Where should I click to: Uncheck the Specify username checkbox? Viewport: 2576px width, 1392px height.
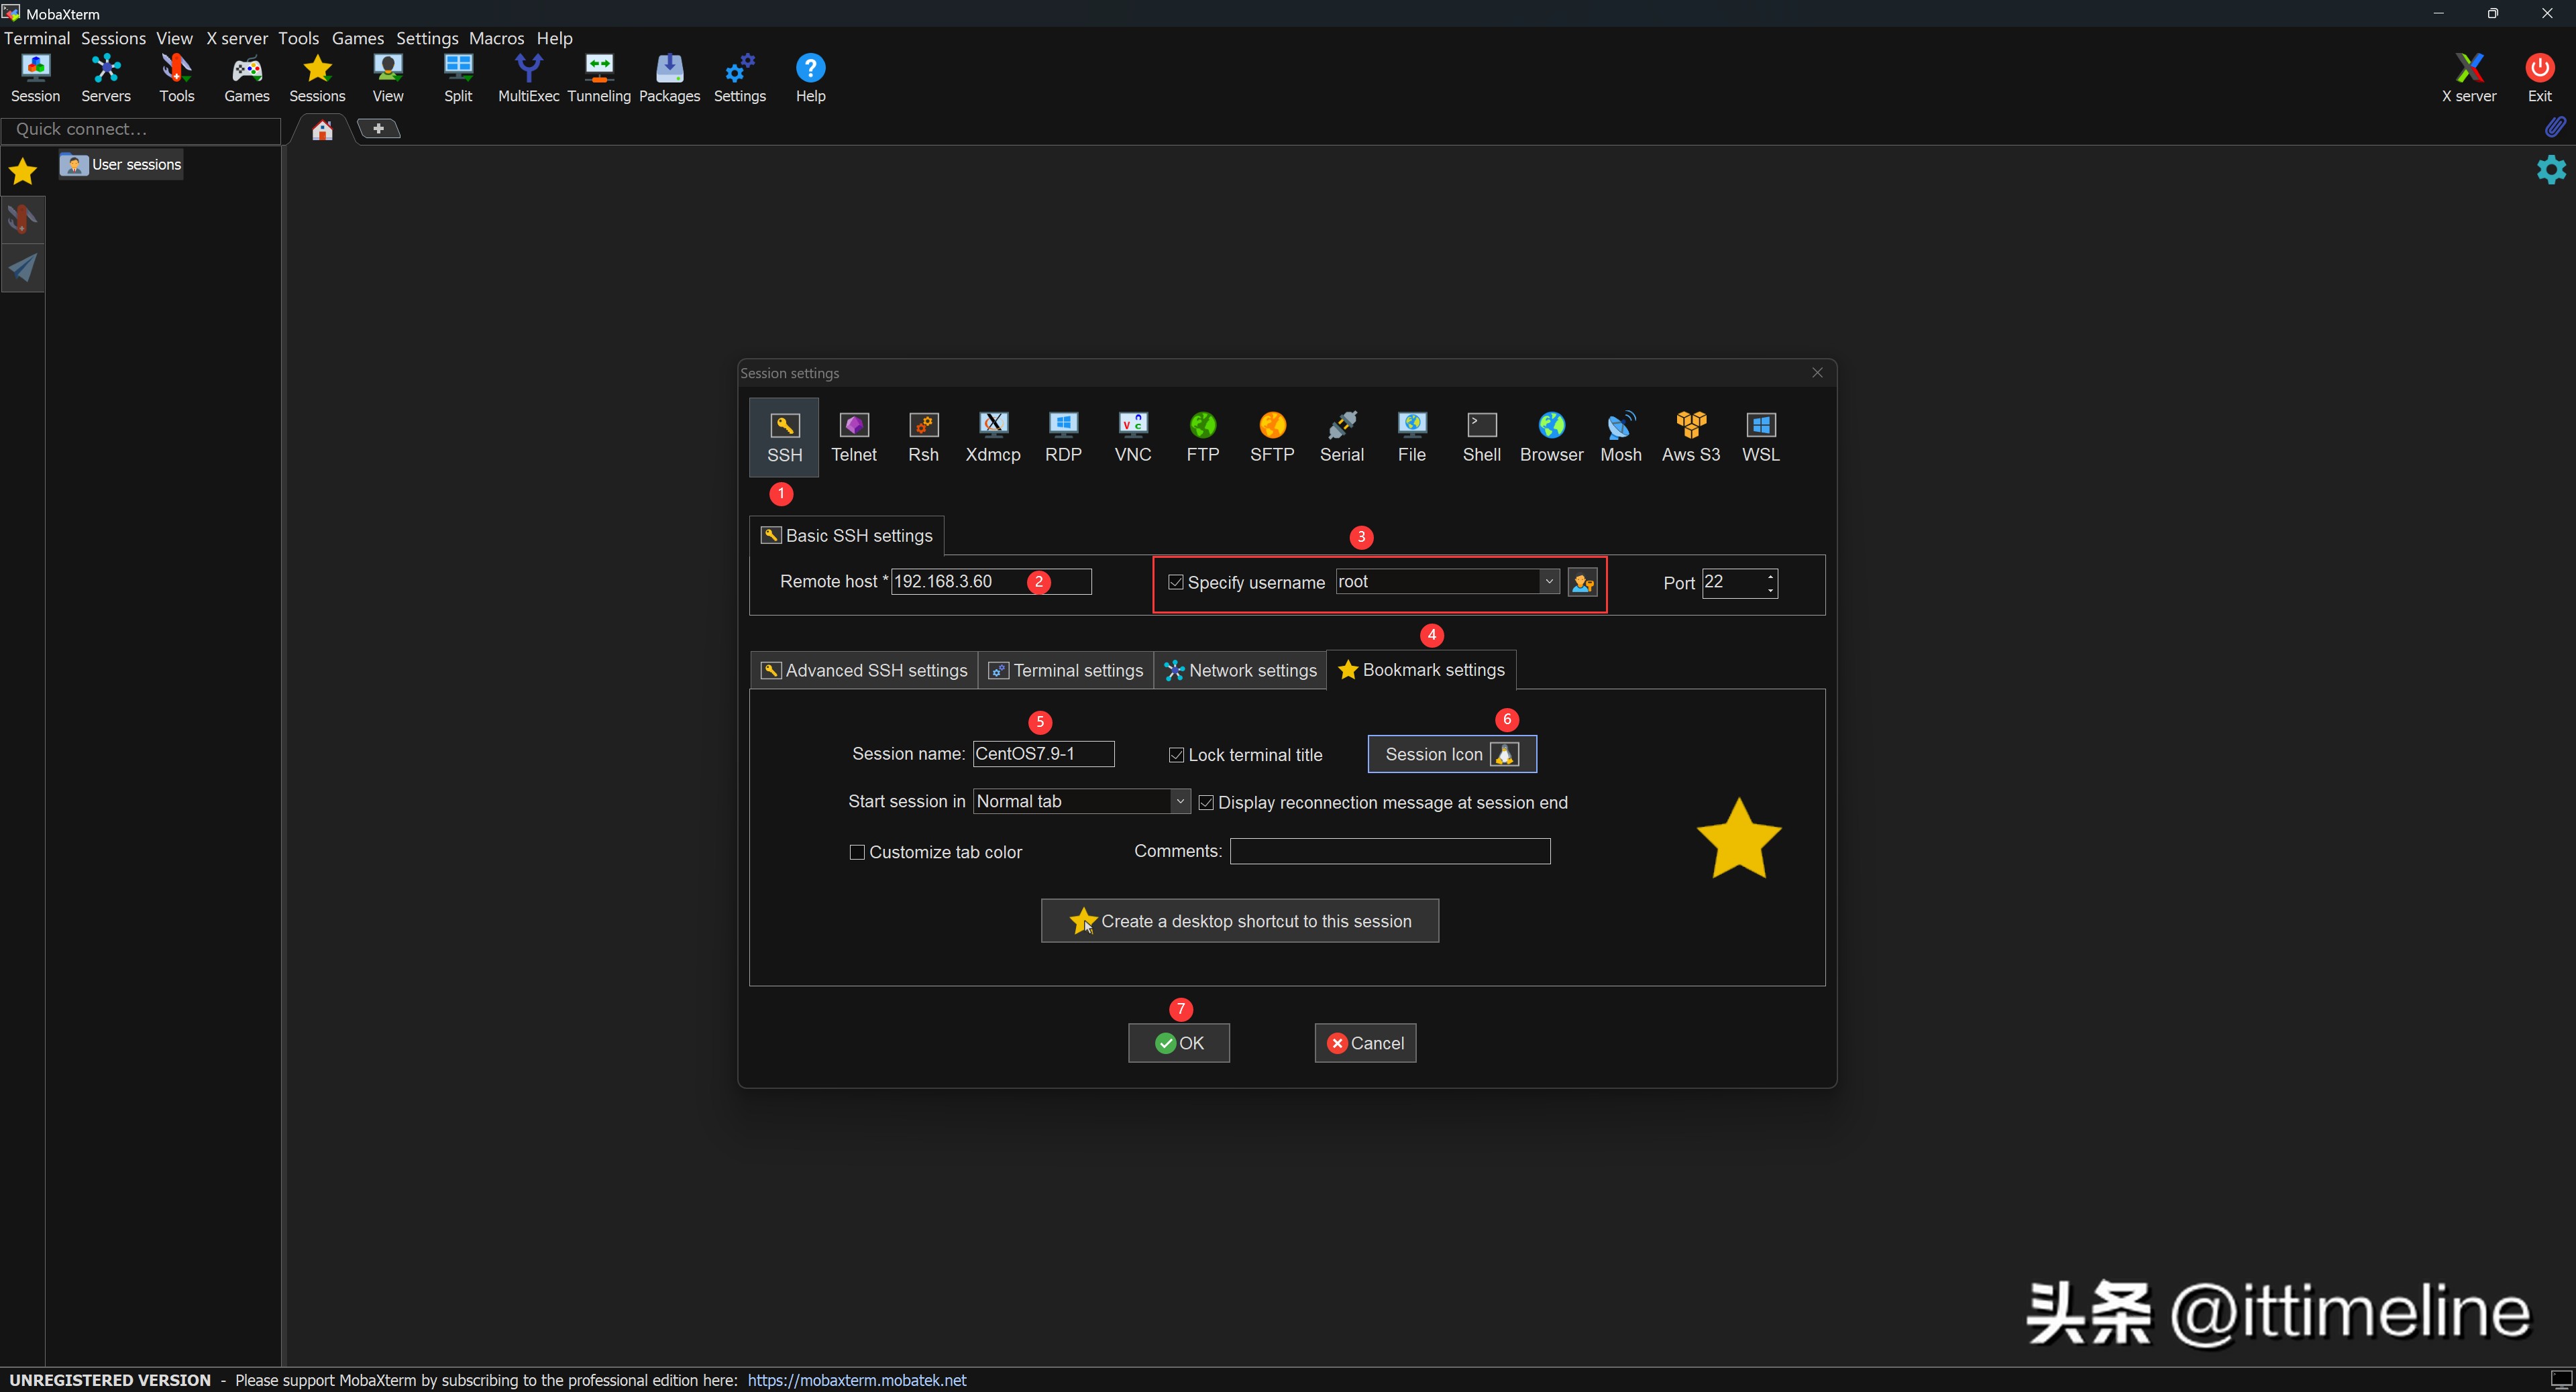click(1176, 583)
